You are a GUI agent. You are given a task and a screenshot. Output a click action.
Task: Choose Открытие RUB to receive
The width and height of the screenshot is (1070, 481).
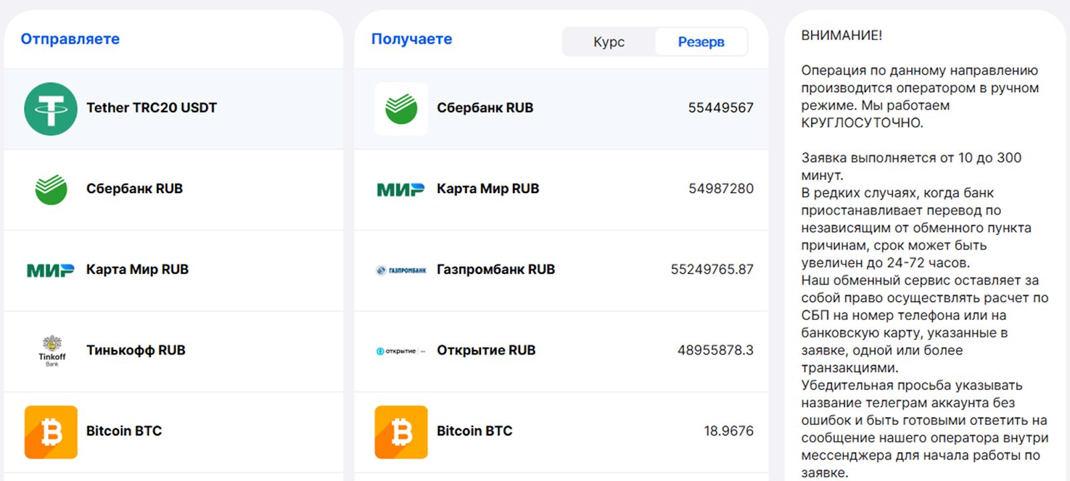coord(486,351)
